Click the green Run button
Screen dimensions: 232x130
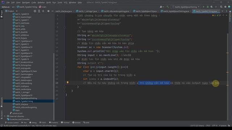(x=204, y=7)
